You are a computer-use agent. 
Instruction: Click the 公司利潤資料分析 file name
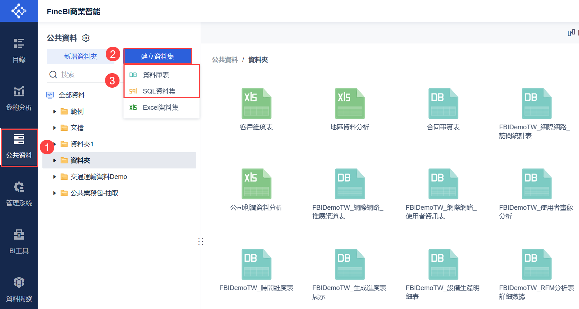pyautogui.click(x=256, y=208)
